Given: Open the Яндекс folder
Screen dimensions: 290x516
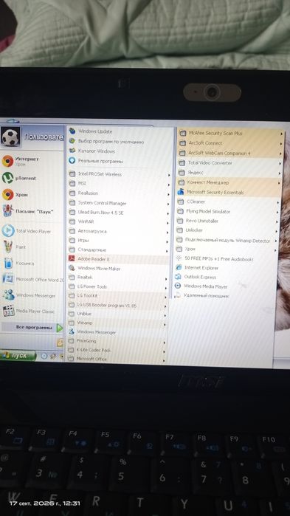Looking at the screenshot, I should coord(229,173).
